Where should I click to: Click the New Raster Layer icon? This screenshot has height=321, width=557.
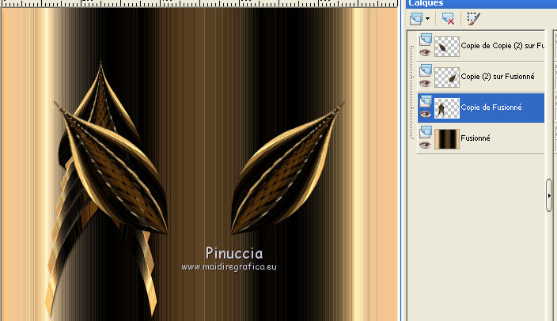[416, 18]
